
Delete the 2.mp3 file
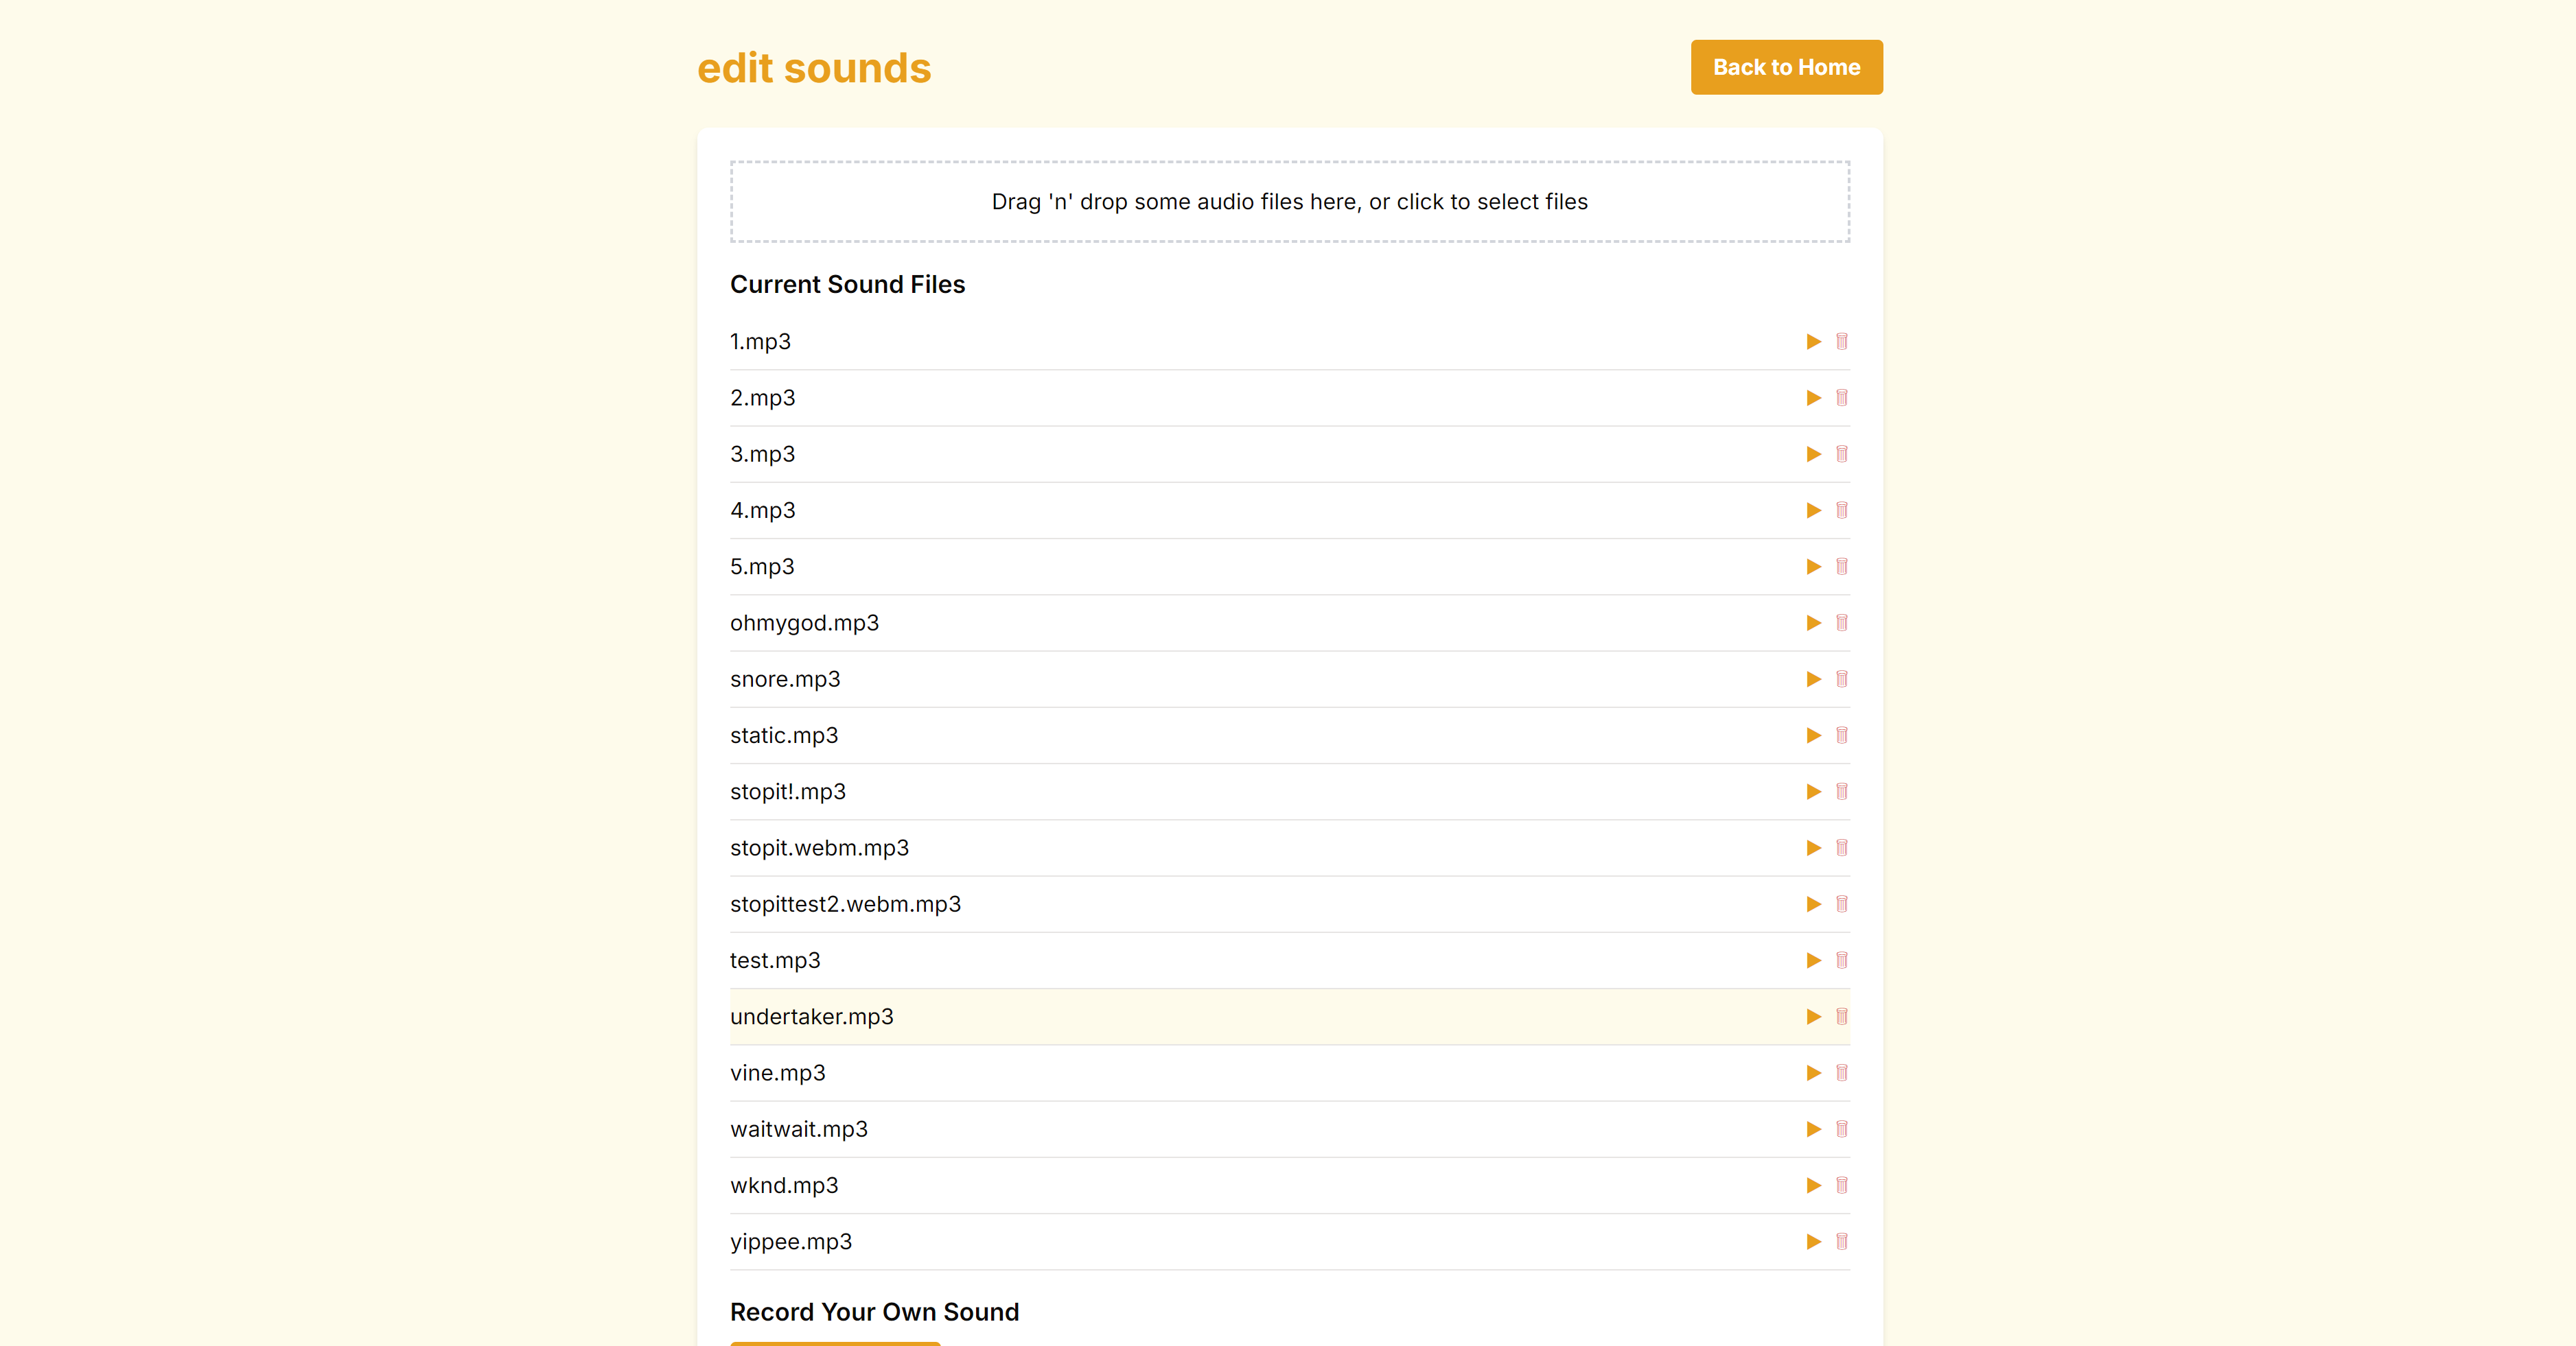tap(1841, 398)
